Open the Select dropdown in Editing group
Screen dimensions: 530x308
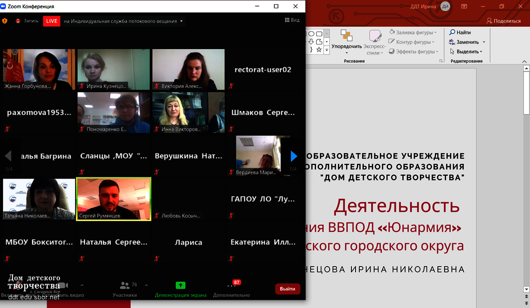pyautogui.click(x=481, y=52)
